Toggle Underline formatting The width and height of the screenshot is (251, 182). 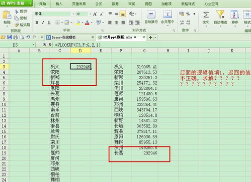49,23
